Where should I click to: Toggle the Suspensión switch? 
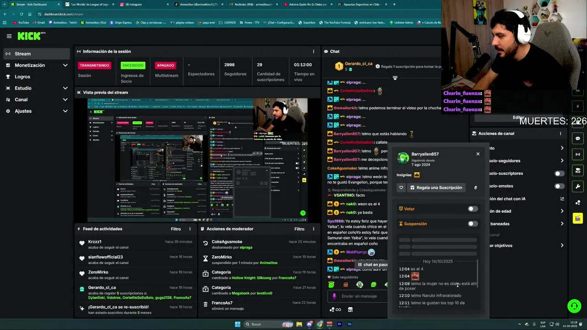click(472, 224)
